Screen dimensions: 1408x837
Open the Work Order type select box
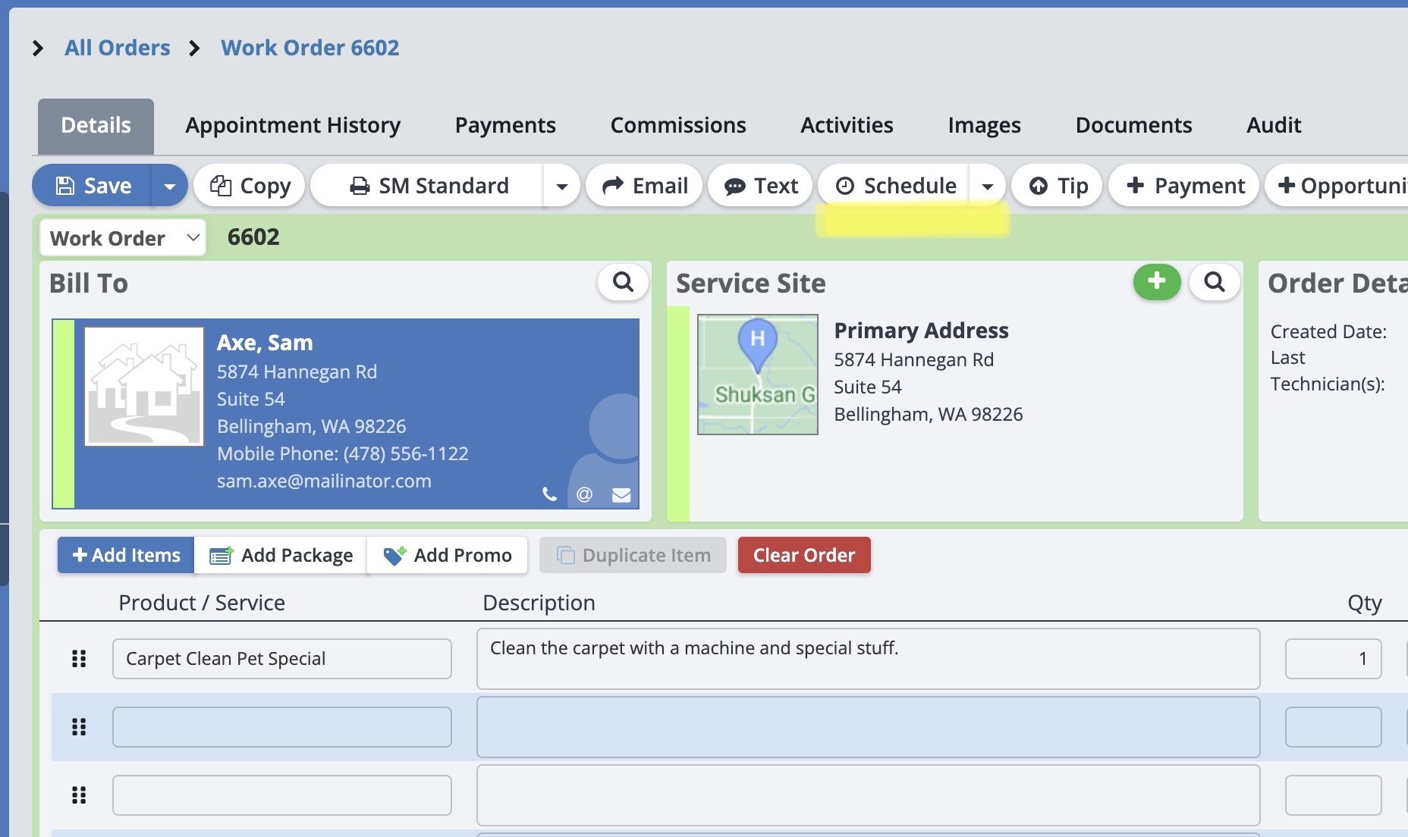[123, 238]
